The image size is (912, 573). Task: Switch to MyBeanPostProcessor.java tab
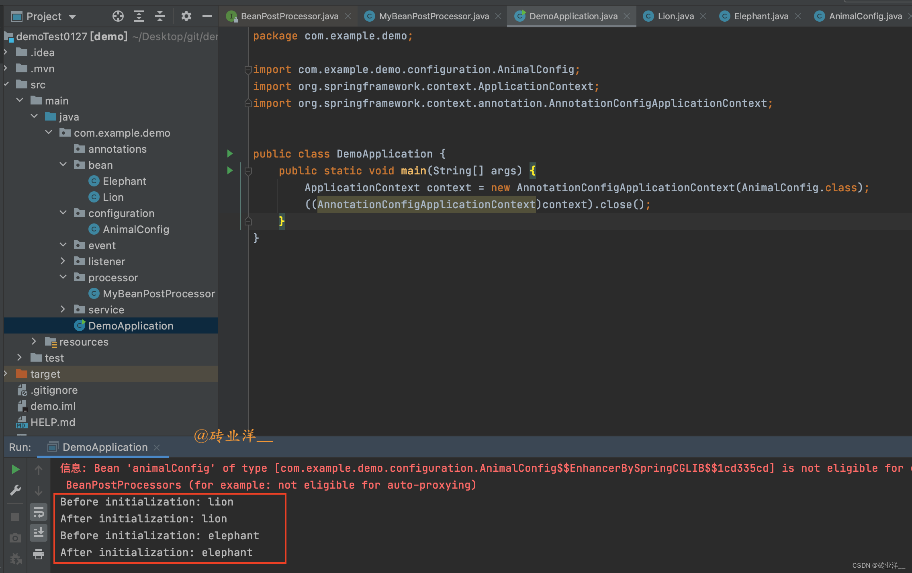tap(434, 16)
